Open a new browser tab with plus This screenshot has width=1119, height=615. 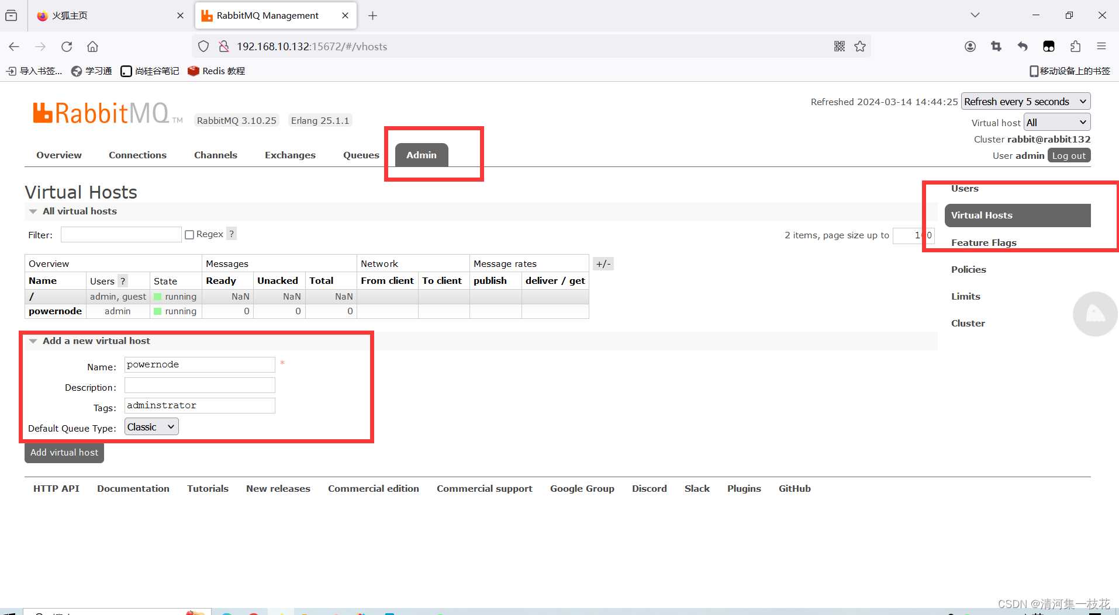click(x=373, y=16)
